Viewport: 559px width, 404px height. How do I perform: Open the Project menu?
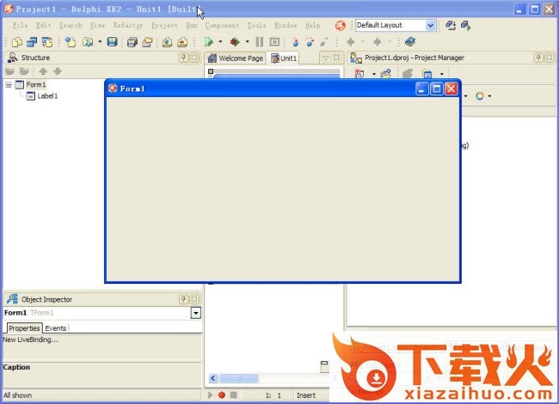(x=164, y=25)
